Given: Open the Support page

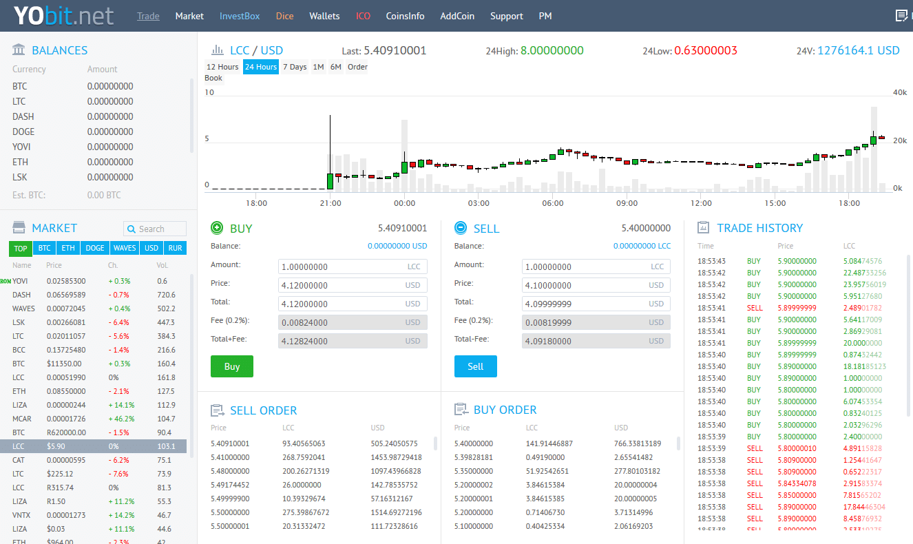Looking at the screenshot, I should (507, 16).
